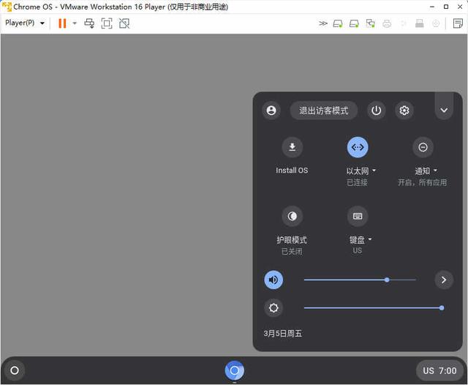Show more devices double-arrow icon
468x385 pixels.
pos(323,23)
